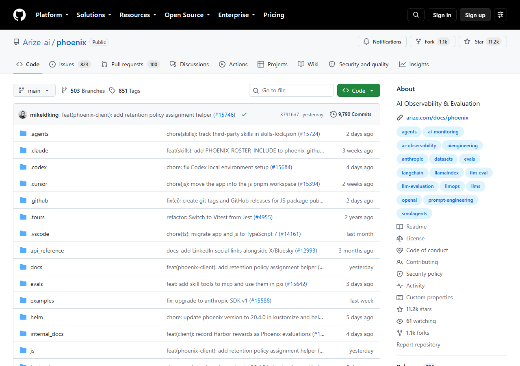The width and height of the screenshot is (520, 366).
Task: Click the Security policy shield icon
Action: (400, 274)
